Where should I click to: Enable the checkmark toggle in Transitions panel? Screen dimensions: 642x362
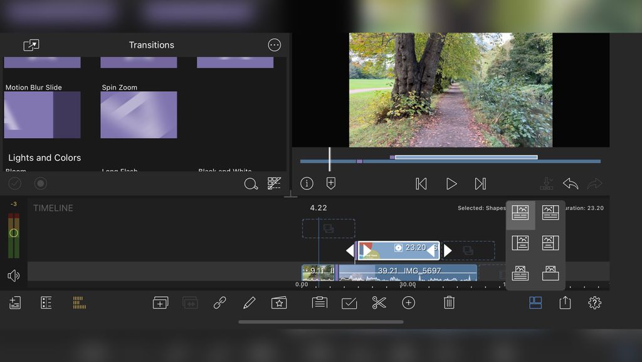[15, 183]
